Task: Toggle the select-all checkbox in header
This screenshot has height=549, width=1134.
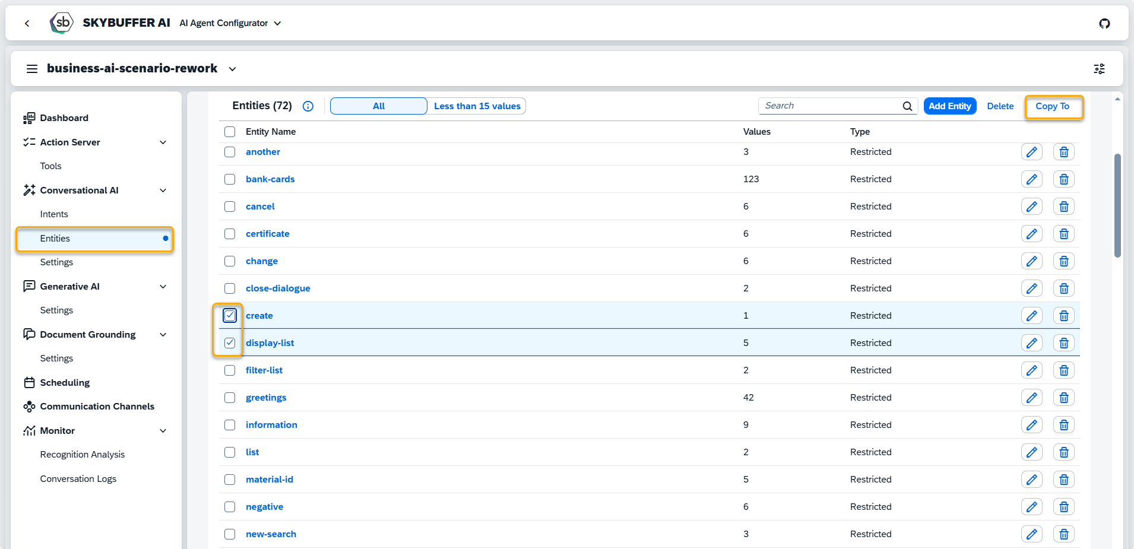Action: point(230,132)
